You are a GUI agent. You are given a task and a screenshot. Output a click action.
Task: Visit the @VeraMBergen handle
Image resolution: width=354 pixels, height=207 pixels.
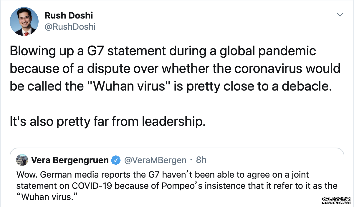(x=155, y=160)
